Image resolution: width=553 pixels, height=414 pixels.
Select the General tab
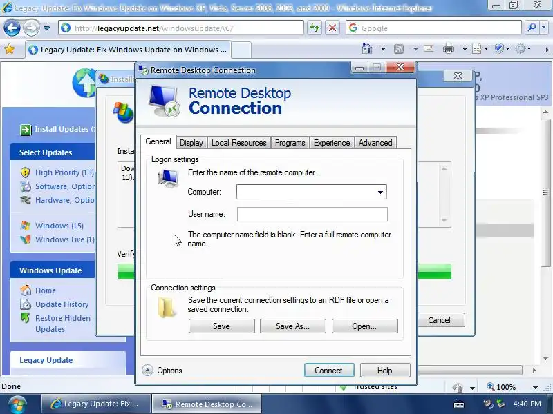click(x=158, y=141)
